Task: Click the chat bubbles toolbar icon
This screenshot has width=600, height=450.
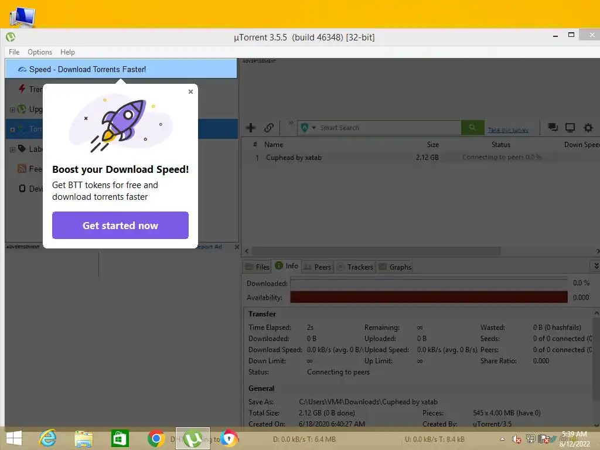Action: 553,127
